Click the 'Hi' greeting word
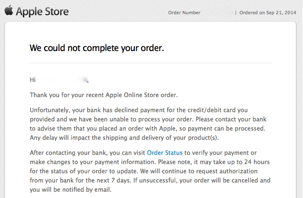Image resolution: width=303 pixels, height=198 pixels. point(32,80)
